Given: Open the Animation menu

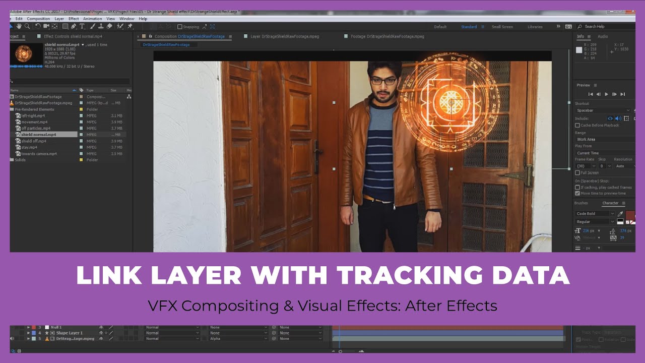Looking at the screenshot, I should coord(93,19).
